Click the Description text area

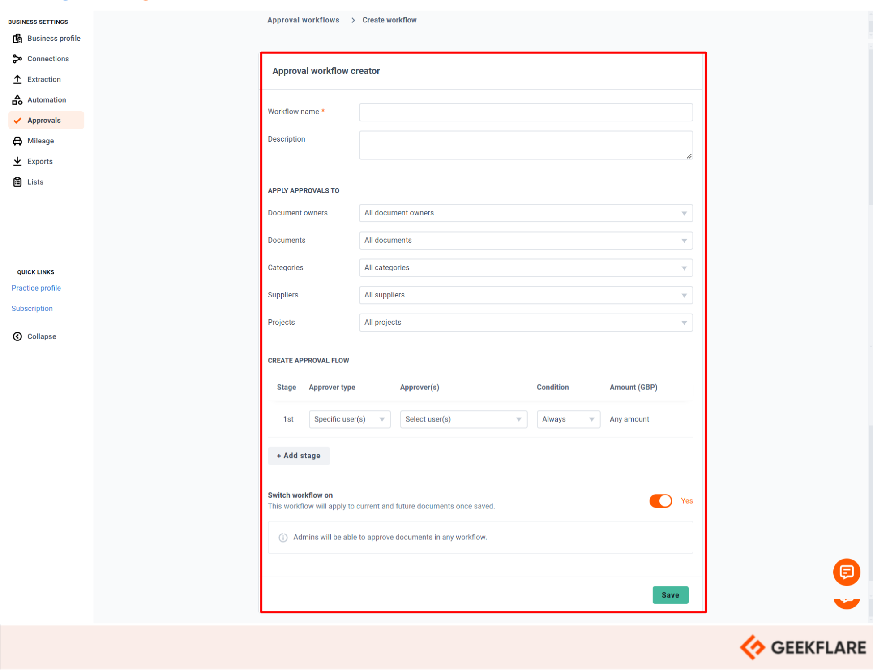(526, 145)
